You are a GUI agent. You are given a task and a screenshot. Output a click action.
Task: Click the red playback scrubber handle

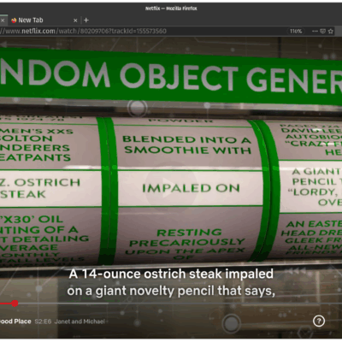pyautogui.click(x=15, y=304)
